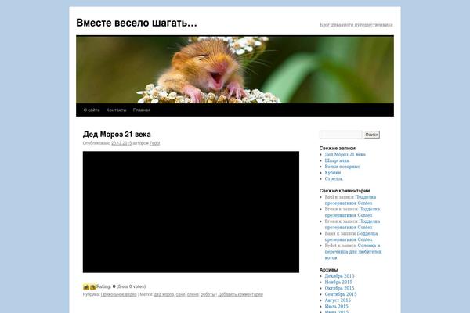The height and width of the screenshot is (313, 470).
Task: Click tagline Блог диванного путешественника
Action: point(356,24)
